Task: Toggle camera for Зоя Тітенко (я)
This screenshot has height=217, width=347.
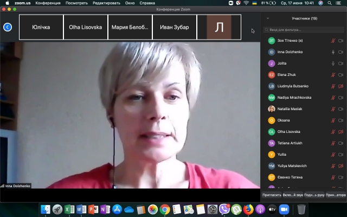Action: (x=341, y=41)
